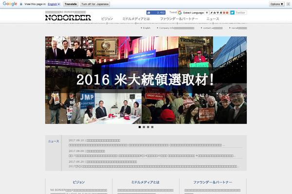Click the メルマガ registration button

coord(219,13)
